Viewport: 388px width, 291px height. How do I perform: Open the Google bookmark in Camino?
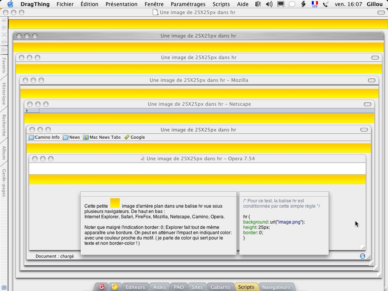click(135, 137)
